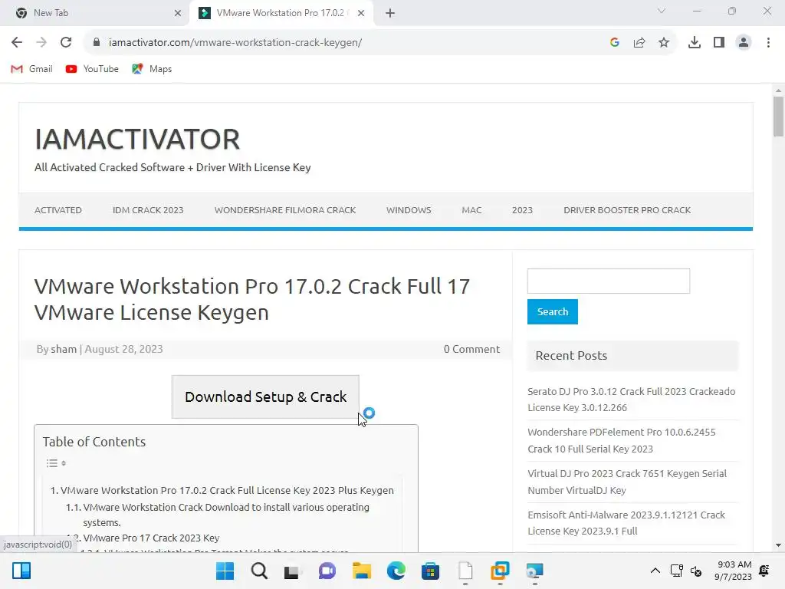
Task: Collapse the Table of Contents toggle icon
Action: (56, 463)
